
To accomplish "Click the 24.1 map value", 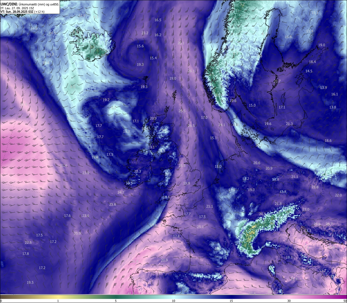I will click(x=222, y=125).
